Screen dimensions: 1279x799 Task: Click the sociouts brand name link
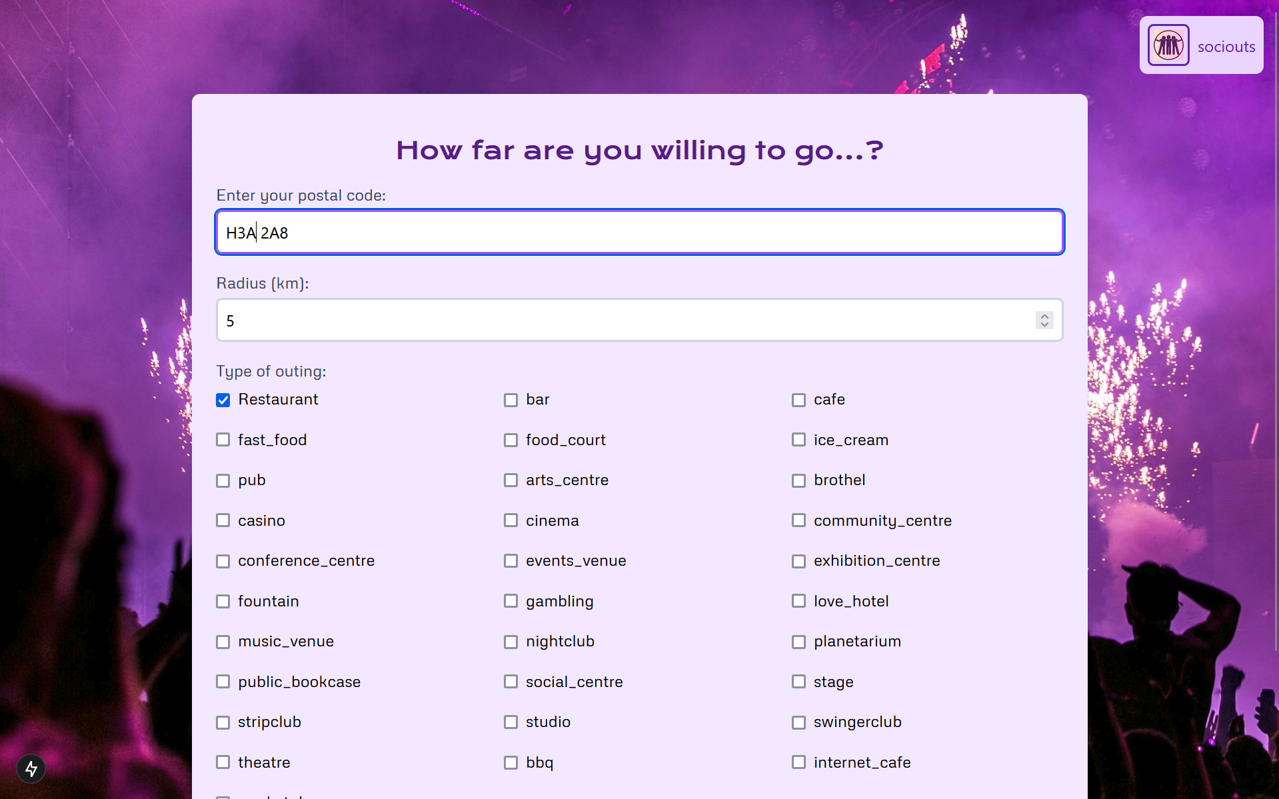pyautogui.click(x=1226, y=47)
